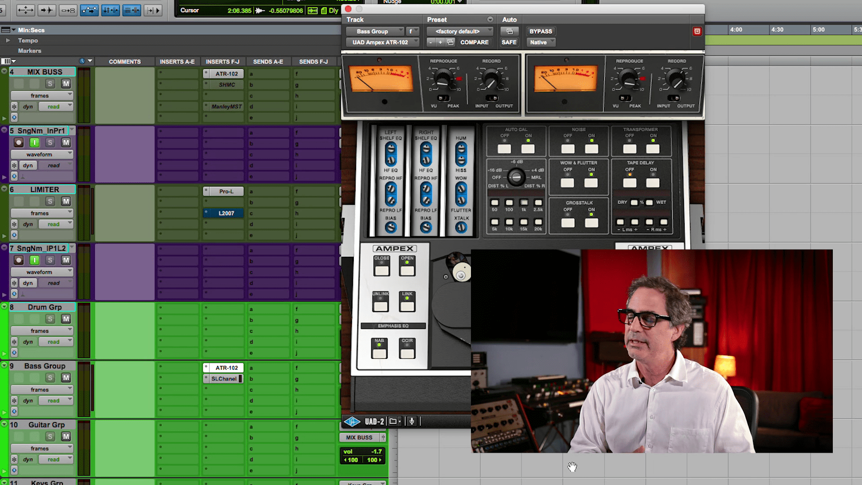Screen dimensions: 862x485
Task: Switch Crosstalk to OFF
Action: coord(567,223)
